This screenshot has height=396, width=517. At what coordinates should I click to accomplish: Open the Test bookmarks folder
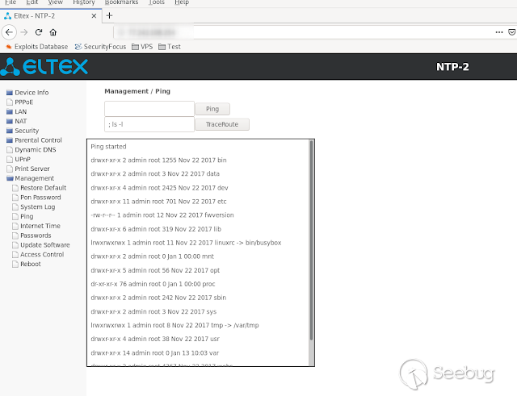(x=170, y=47)
